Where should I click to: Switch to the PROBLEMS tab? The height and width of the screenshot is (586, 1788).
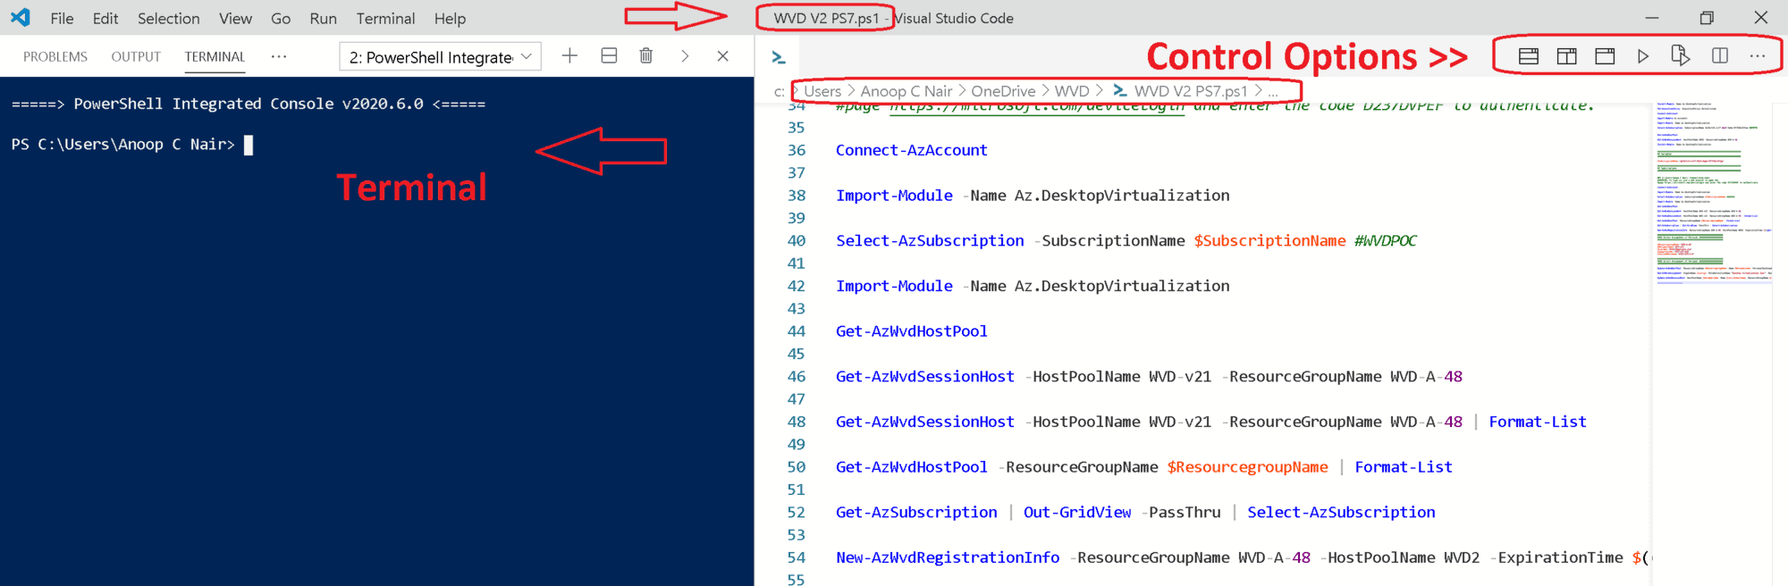(55, 56)
